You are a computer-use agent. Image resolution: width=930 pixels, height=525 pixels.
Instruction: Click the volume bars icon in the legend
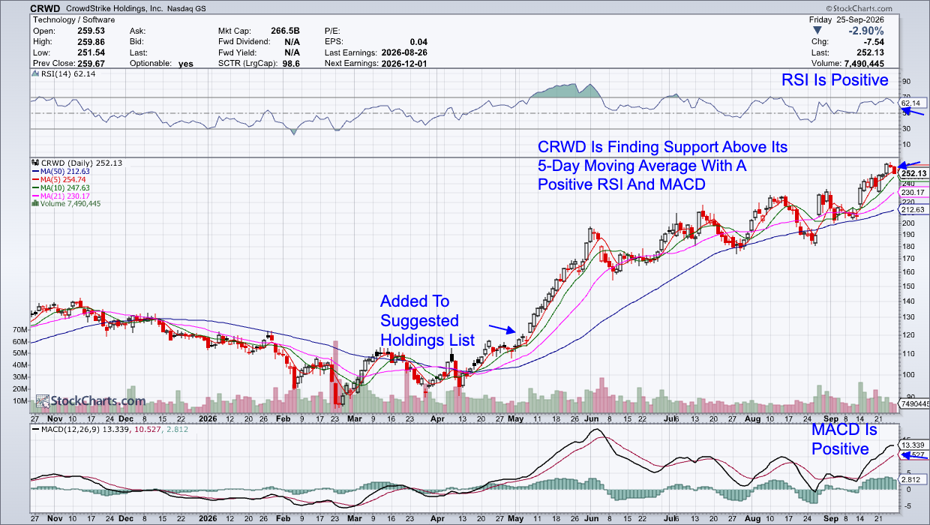pyautogui.click(x=35, y=203)
